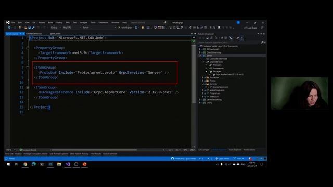
Task: Switch to the Git Changes tab
Action: coord(203,150)
